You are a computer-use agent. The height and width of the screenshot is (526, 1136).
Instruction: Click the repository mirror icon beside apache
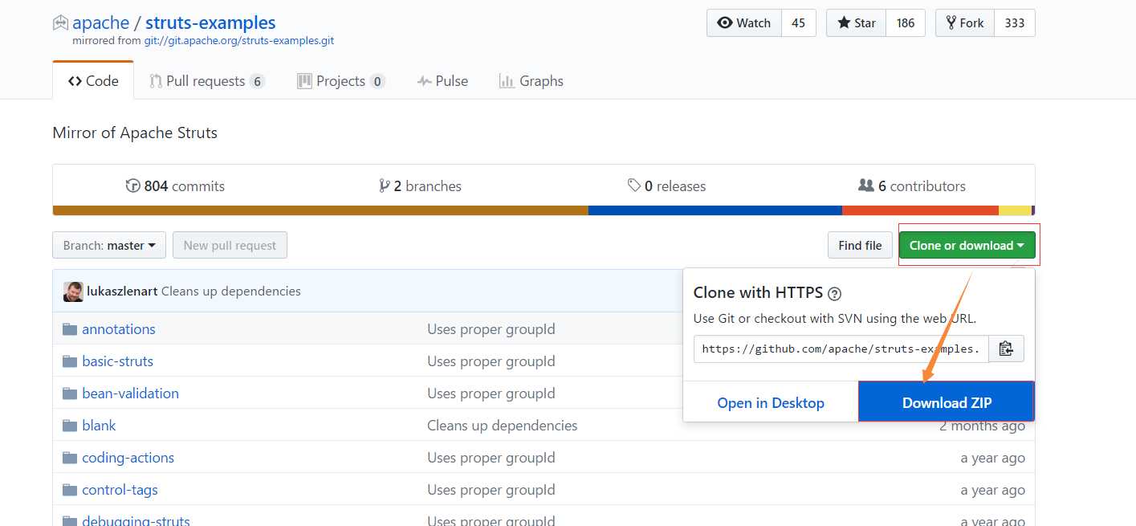pos(60,23)
